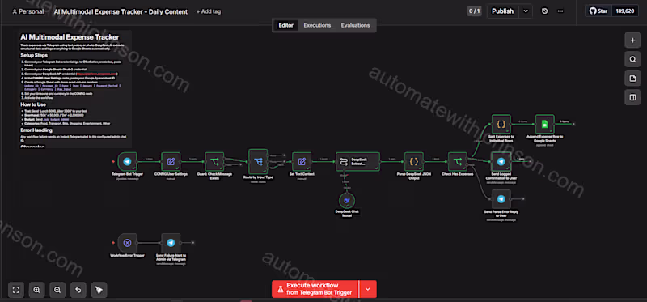The height and width of the screenshot is (302, 647).
Task: Select the AI Multimodal Expense Tracker sticky note
Action: tap(75, 89)
